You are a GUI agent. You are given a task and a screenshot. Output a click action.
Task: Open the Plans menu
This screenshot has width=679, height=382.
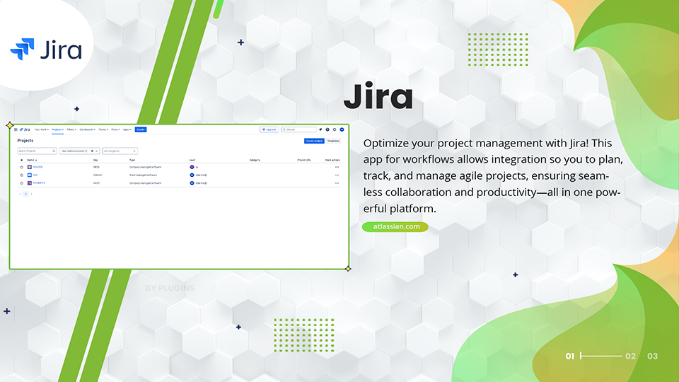click(115, 129)
